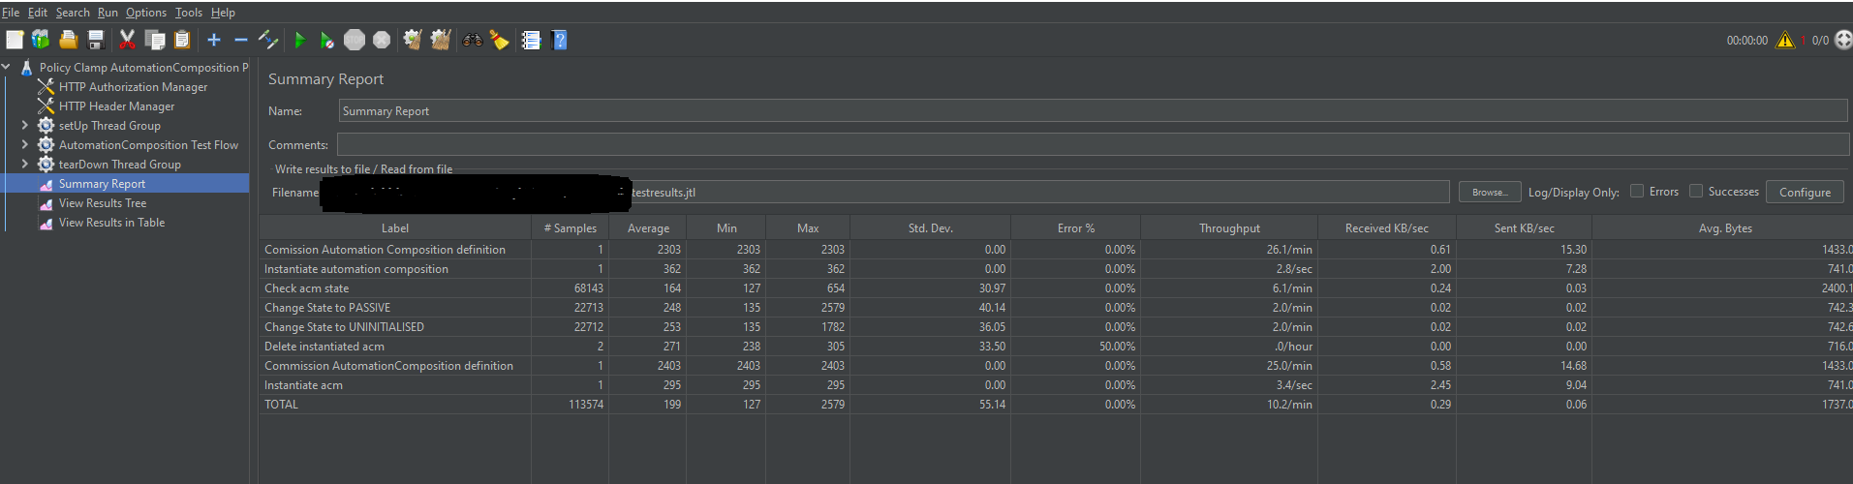The width and height of the screenshot is (1853, 484).
Task: Select the TOTAL row label
Action: coord(281,404)
